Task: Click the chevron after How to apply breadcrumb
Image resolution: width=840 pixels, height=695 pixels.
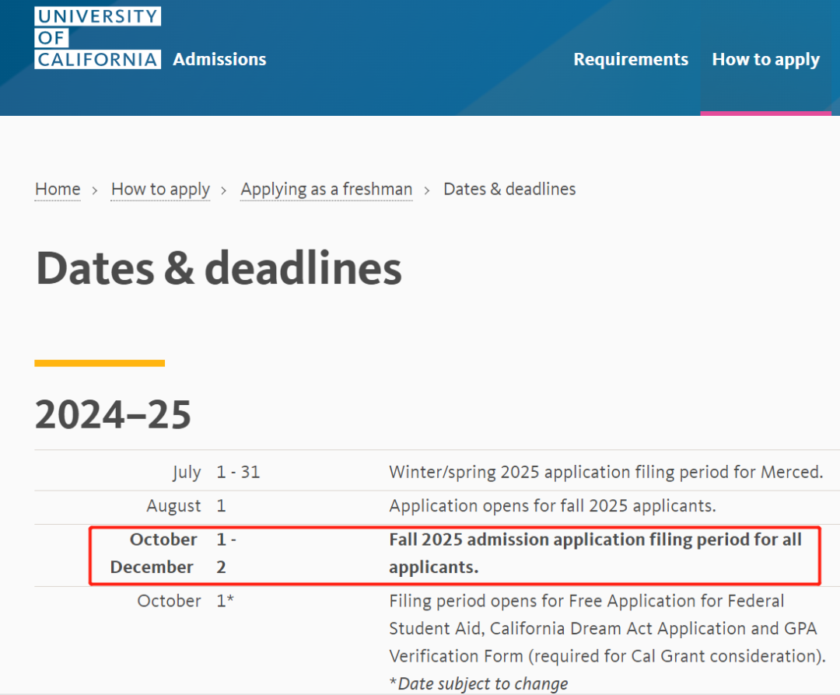Action: tap(225, 190)
